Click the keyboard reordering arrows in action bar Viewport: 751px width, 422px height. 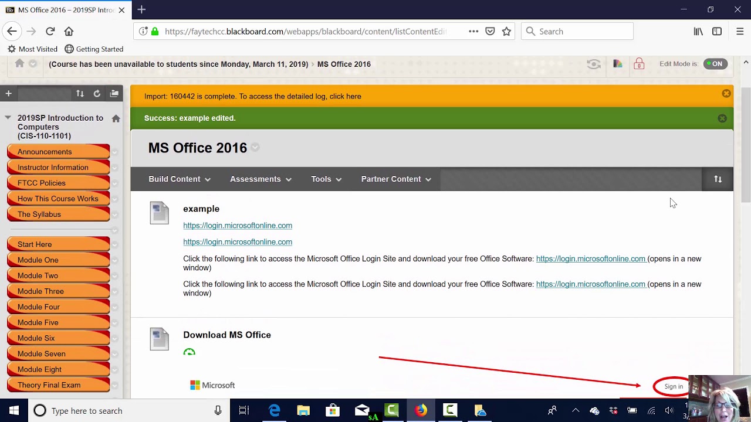click(x=718, y=179)
